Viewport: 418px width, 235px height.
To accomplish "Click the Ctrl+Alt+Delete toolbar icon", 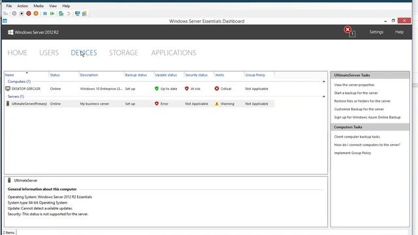I will (x=6, y=13).
